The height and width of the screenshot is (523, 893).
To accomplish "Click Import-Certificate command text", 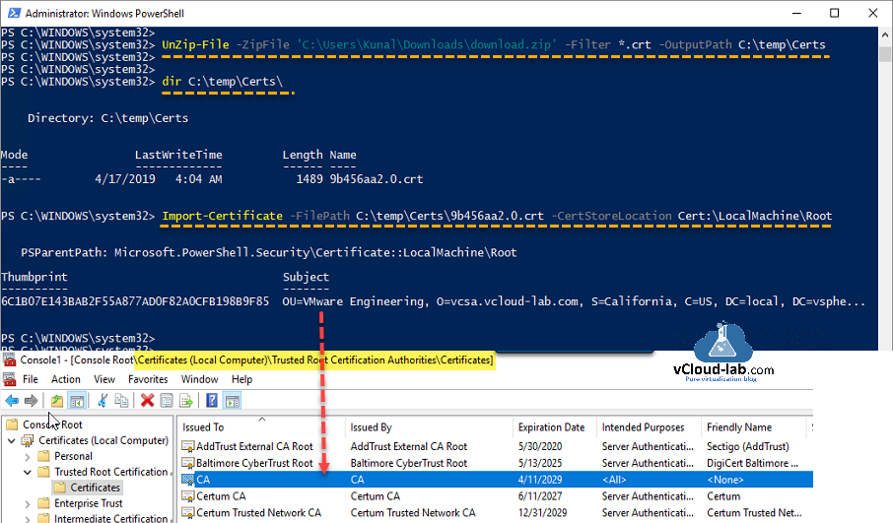I will (222, 217).
